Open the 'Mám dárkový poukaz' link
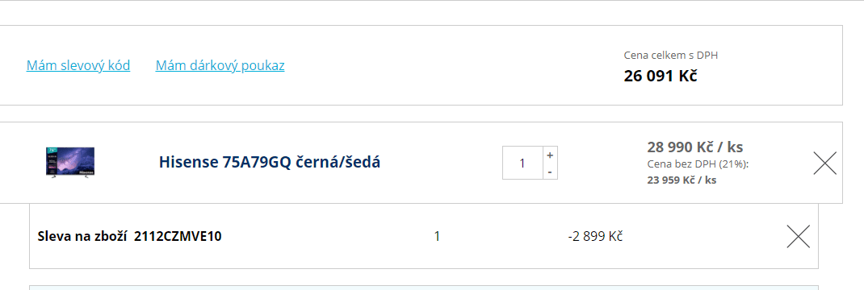Viewport: 864px width, 290px height. (x=220, y=66)
